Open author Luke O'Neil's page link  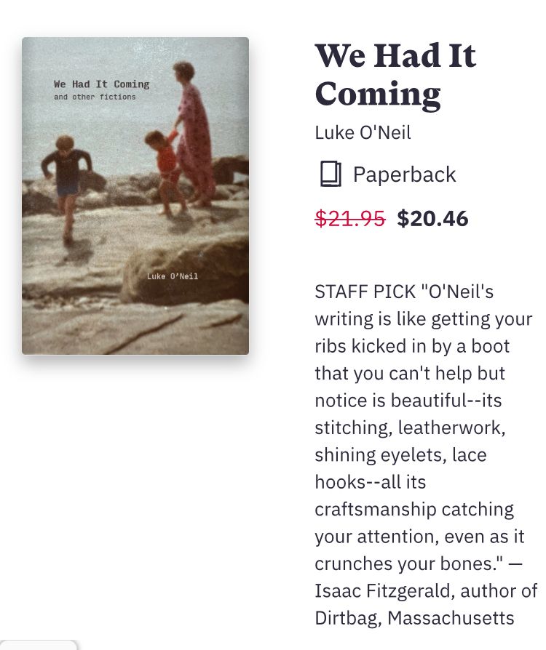[363, 133]
